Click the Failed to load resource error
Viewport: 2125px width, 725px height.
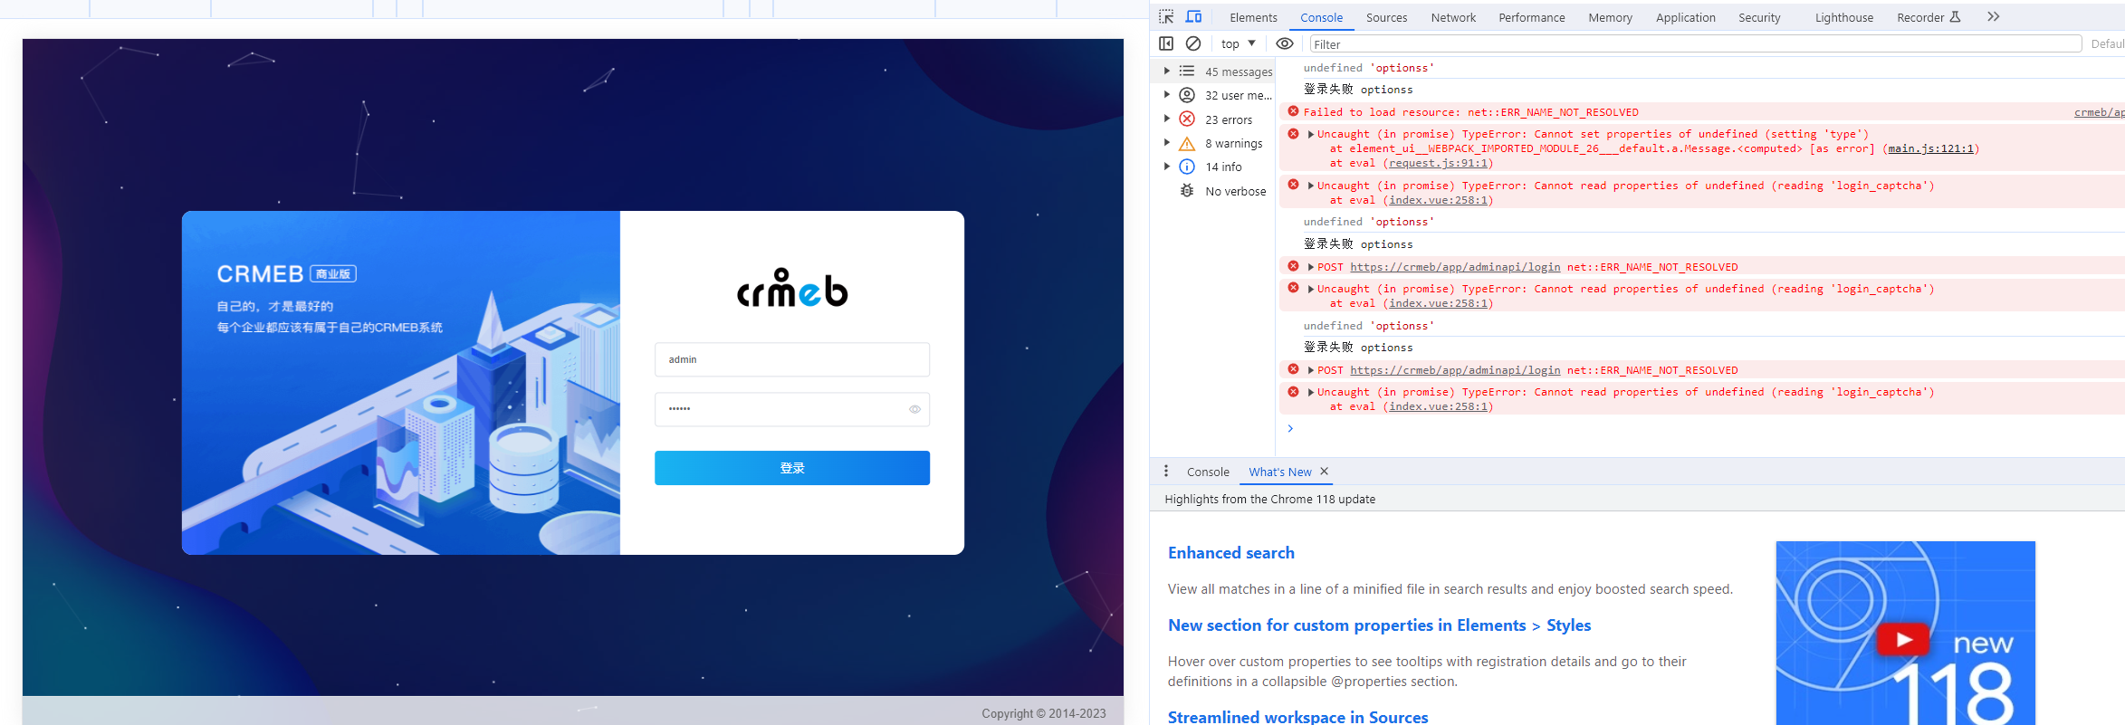tap(1470, 112)
